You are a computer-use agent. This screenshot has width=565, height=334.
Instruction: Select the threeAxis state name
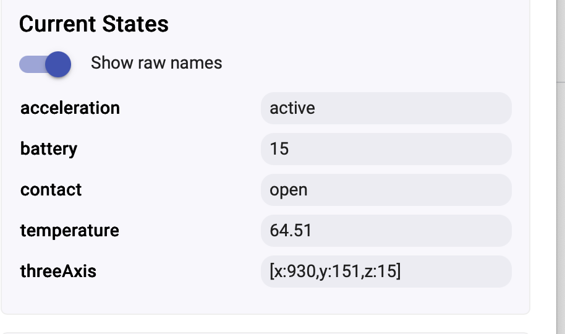click(x=58, y=271)
